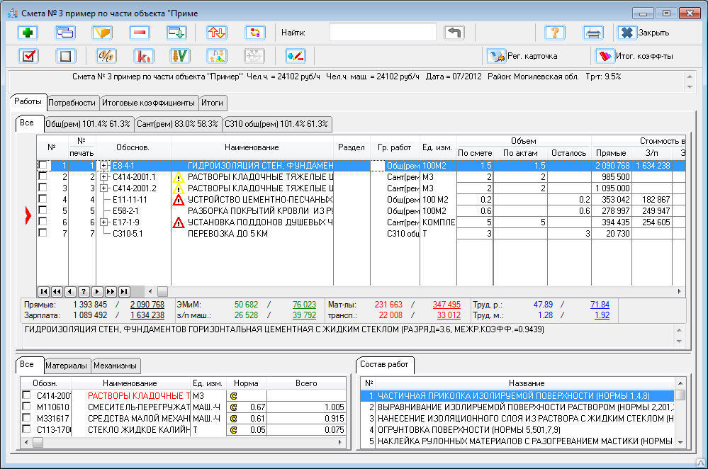The image size is (708, 469).
Task: Jump to last record navigator button
Action: click(x=124, y=291)
